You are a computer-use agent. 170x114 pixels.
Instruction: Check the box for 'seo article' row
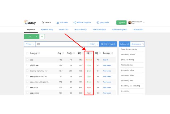click(x=27, y=87)
